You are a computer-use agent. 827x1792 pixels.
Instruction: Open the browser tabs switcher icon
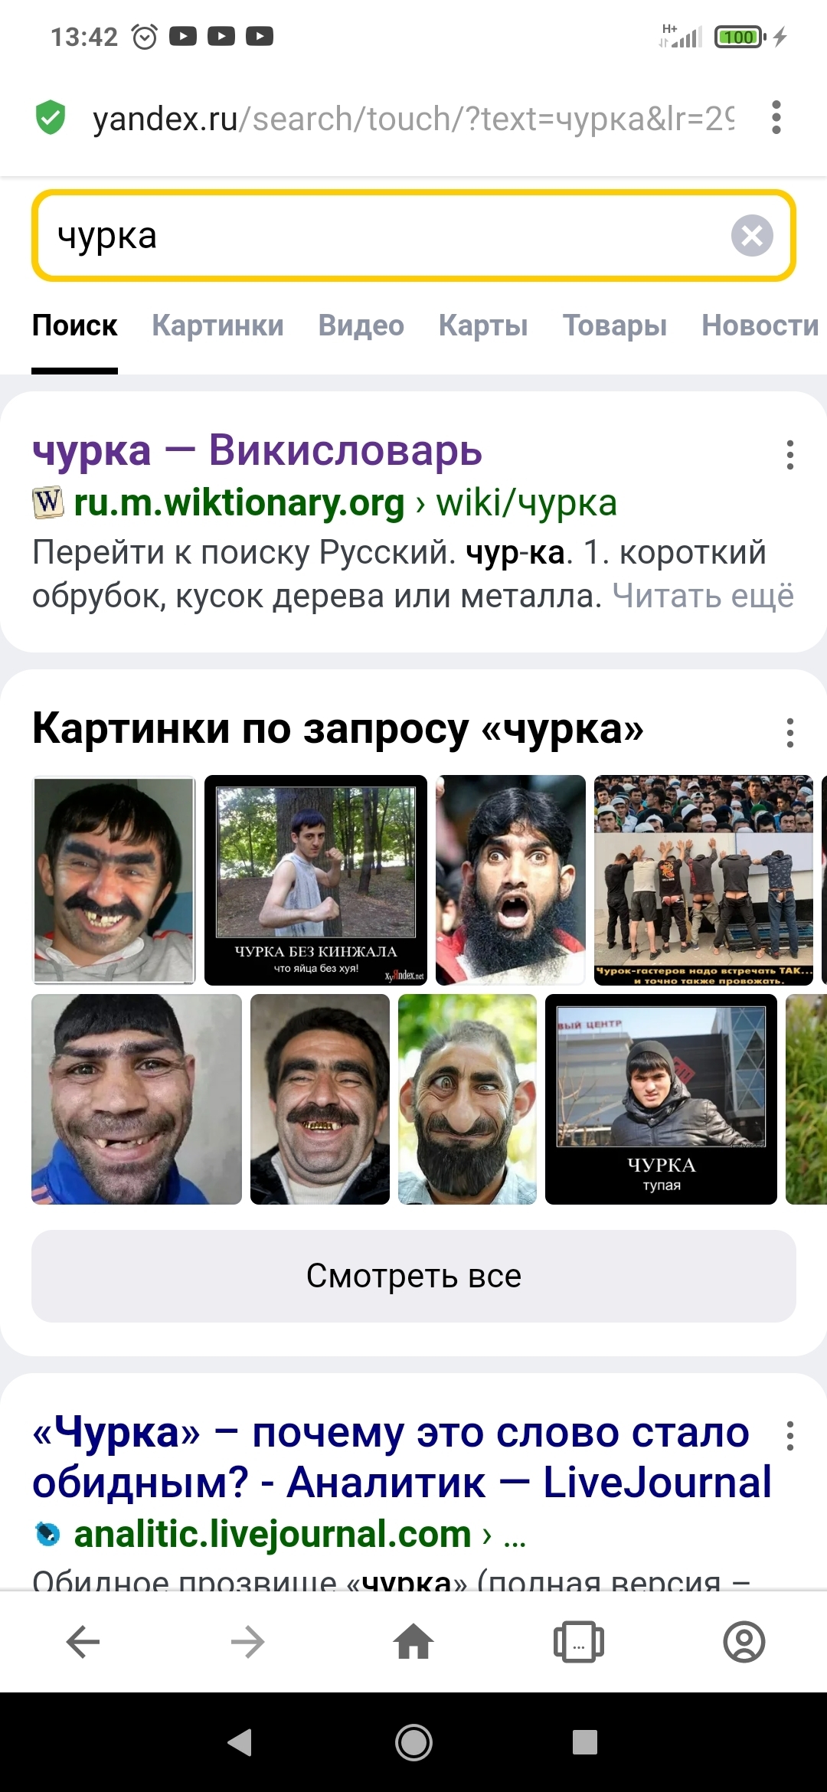coord(579,1642)
